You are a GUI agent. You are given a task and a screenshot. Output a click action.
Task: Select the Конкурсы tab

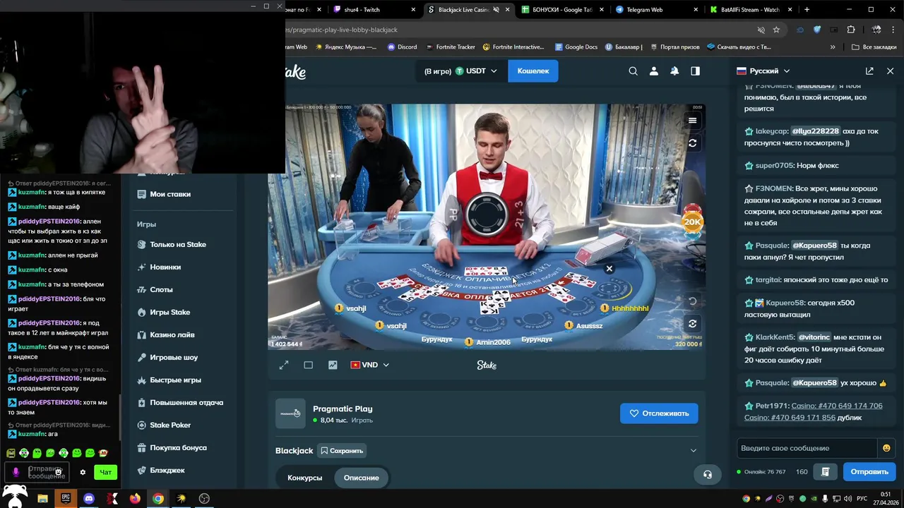pyautogui.click(x=305, y=478)
